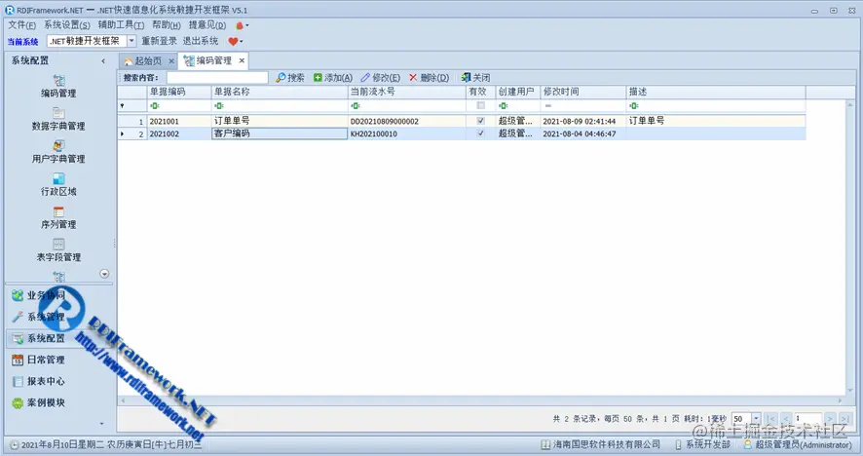The width and height of the screenshot is (863, 456).
Task: Open 当前流水号 filter condition selector
Action: [x=356, y=106]
